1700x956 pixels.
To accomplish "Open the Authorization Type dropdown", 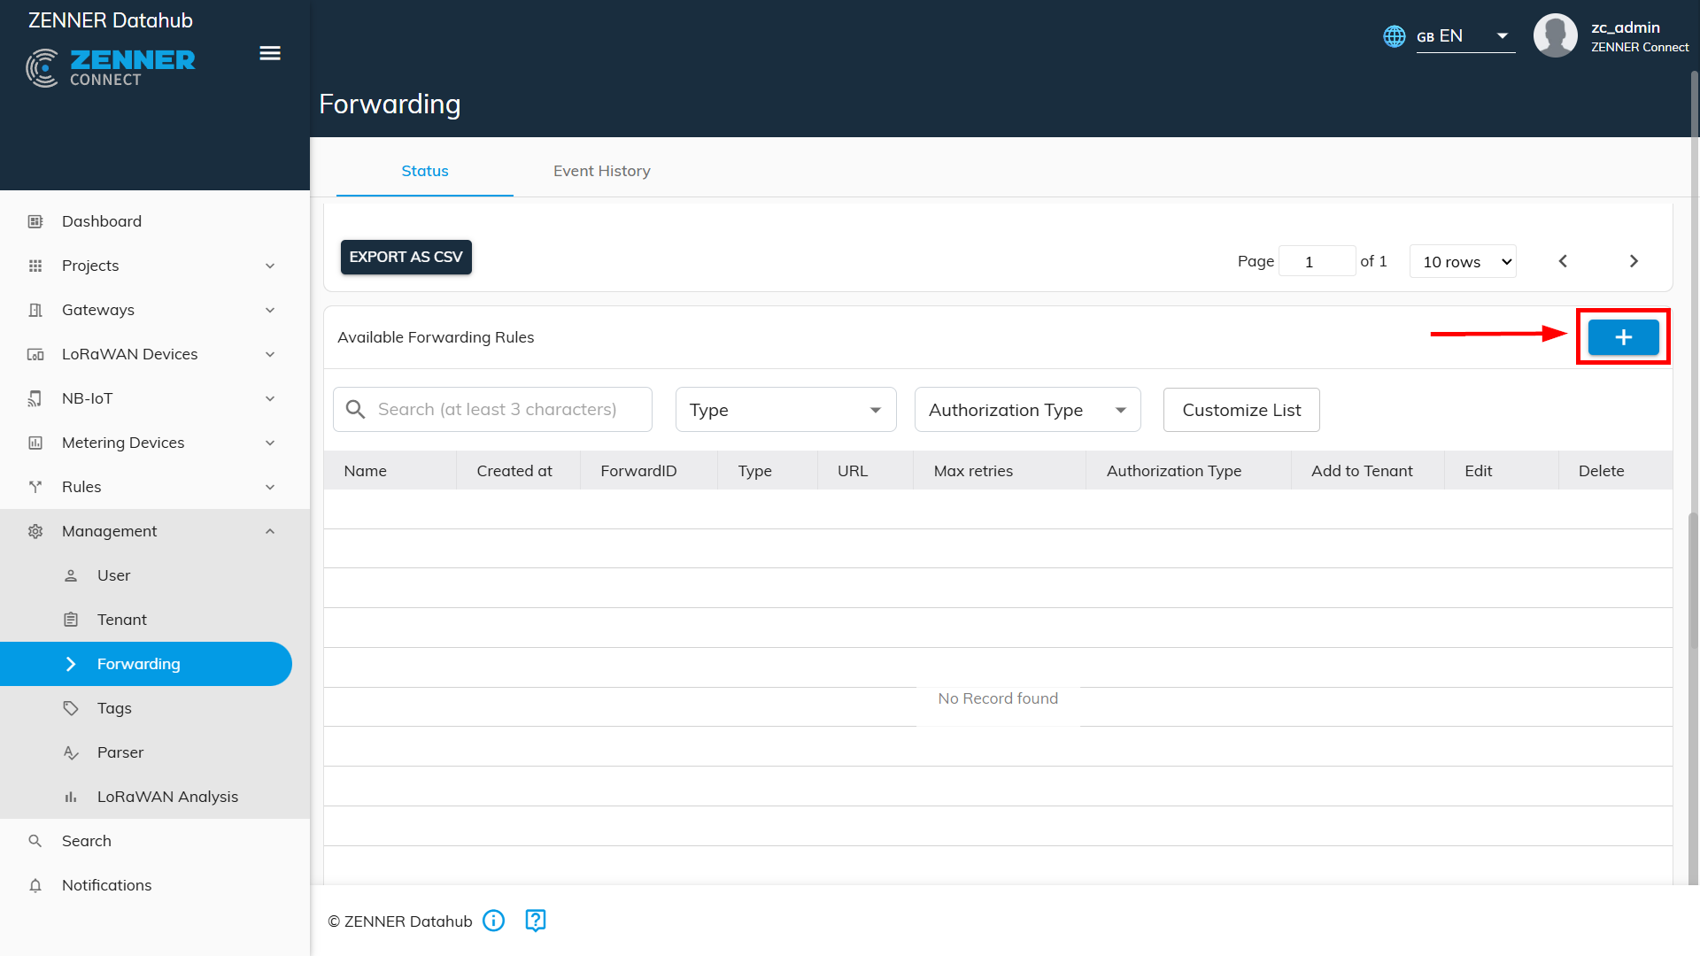I will pos(1027,410).
